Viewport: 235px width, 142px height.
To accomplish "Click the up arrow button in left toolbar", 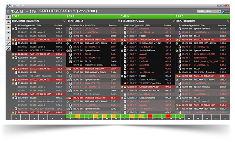I will click(x=8, y=28).
